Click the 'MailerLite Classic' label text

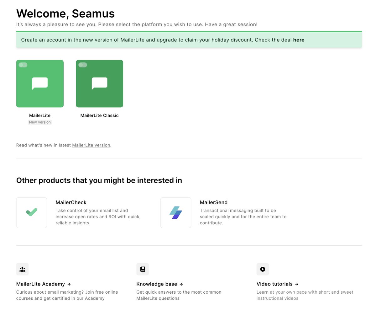[99, 115]
